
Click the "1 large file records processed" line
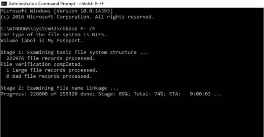pyautogui.click(x=52, y=70)
